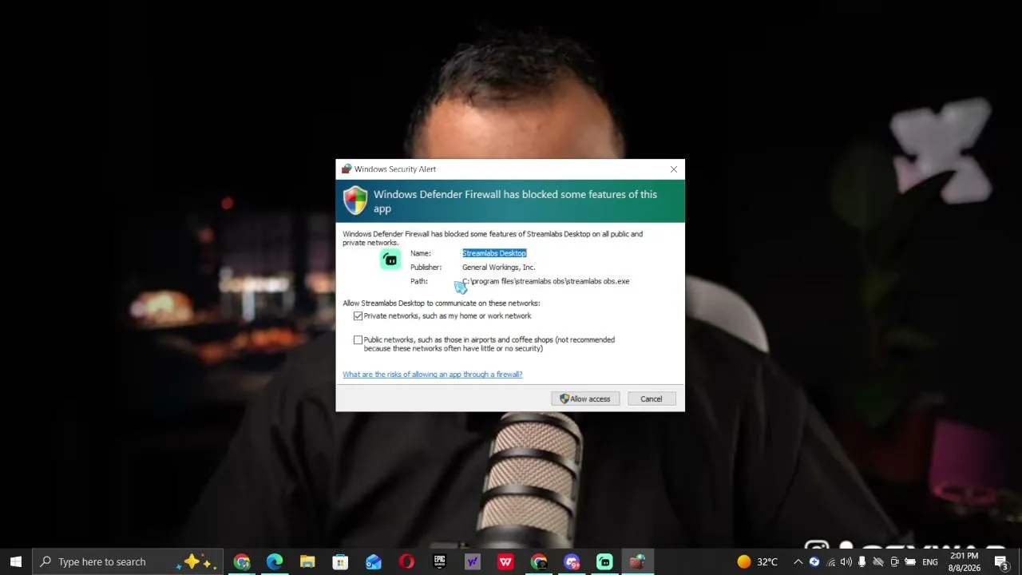Click the blue plus tray icon
The image size is (1022, 575).
click(x=814, y=561)
